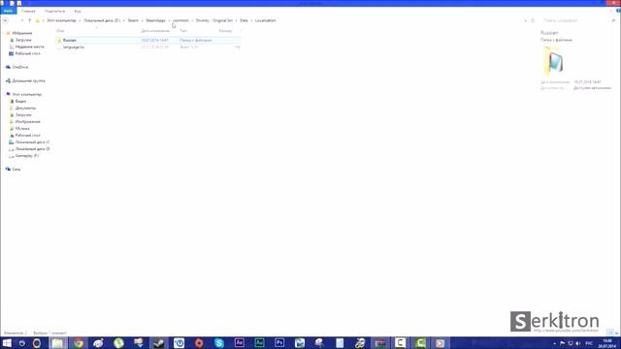The width and height of the screenshot is (621, 349).
Task: Click the folder preview thumbnail in details pane
Action: pos(554,61)
